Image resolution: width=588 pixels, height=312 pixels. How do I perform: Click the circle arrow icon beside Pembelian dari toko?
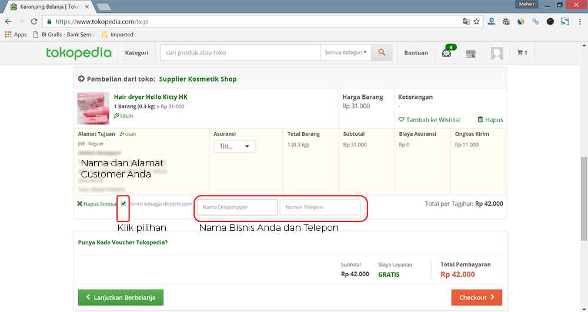click(81, 79)
